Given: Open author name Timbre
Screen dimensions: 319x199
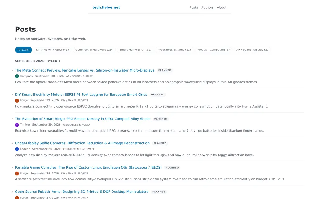Looking at the screenshot, I should point(25,124).
